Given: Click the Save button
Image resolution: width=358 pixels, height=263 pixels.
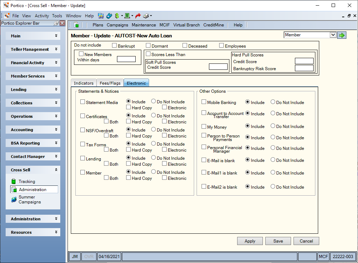Looking at the screenshot, I should (278, 241).
